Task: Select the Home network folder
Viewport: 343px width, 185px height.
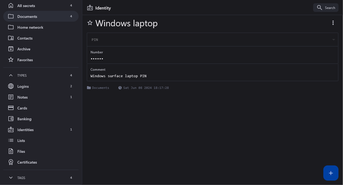Action: [x=30, y=27]
